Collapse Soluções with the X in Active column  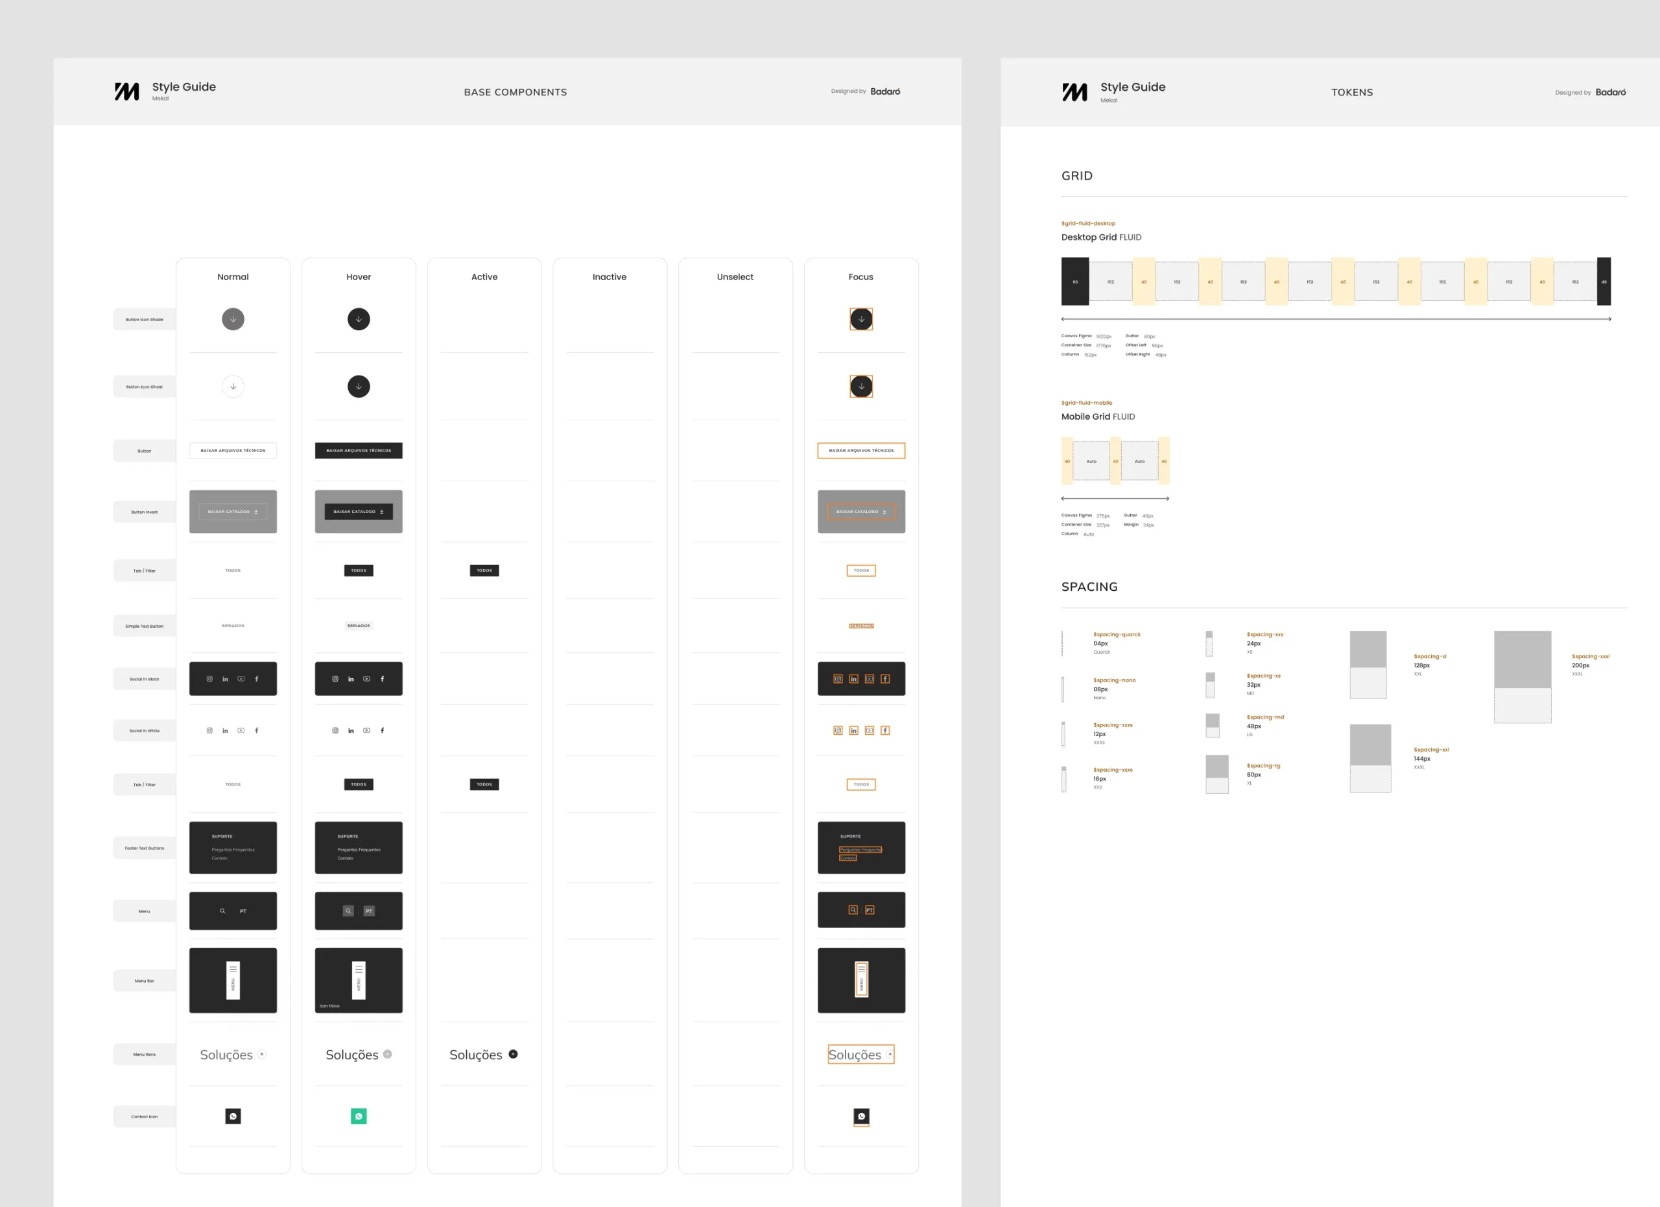click(x=513, y=1054)
